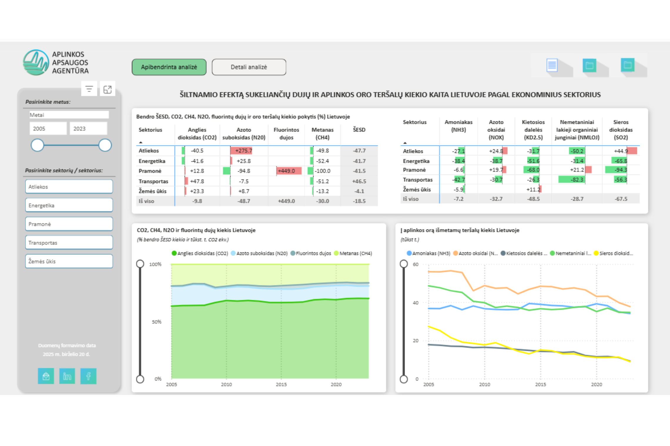Open the first teal folder icon
This screenshot has width=670, height=446.
coord(589,65)
